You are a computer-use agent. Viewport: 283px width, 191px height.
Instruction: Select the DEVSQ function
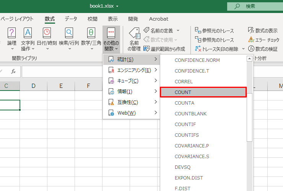pyautogui.click(x=203, y=167)
